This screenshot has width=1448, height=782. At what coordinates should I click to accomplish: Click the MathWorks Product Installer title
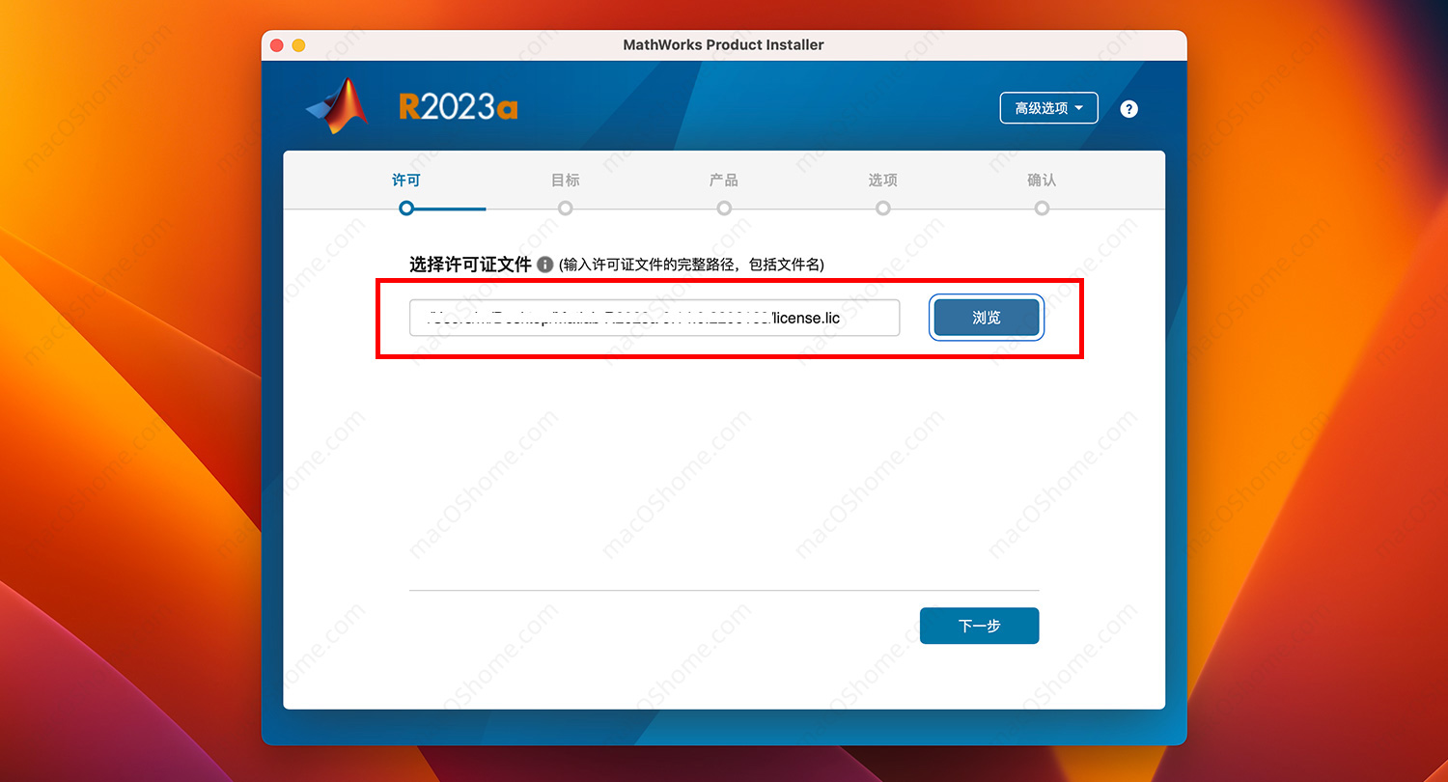(x=723, y=44)
